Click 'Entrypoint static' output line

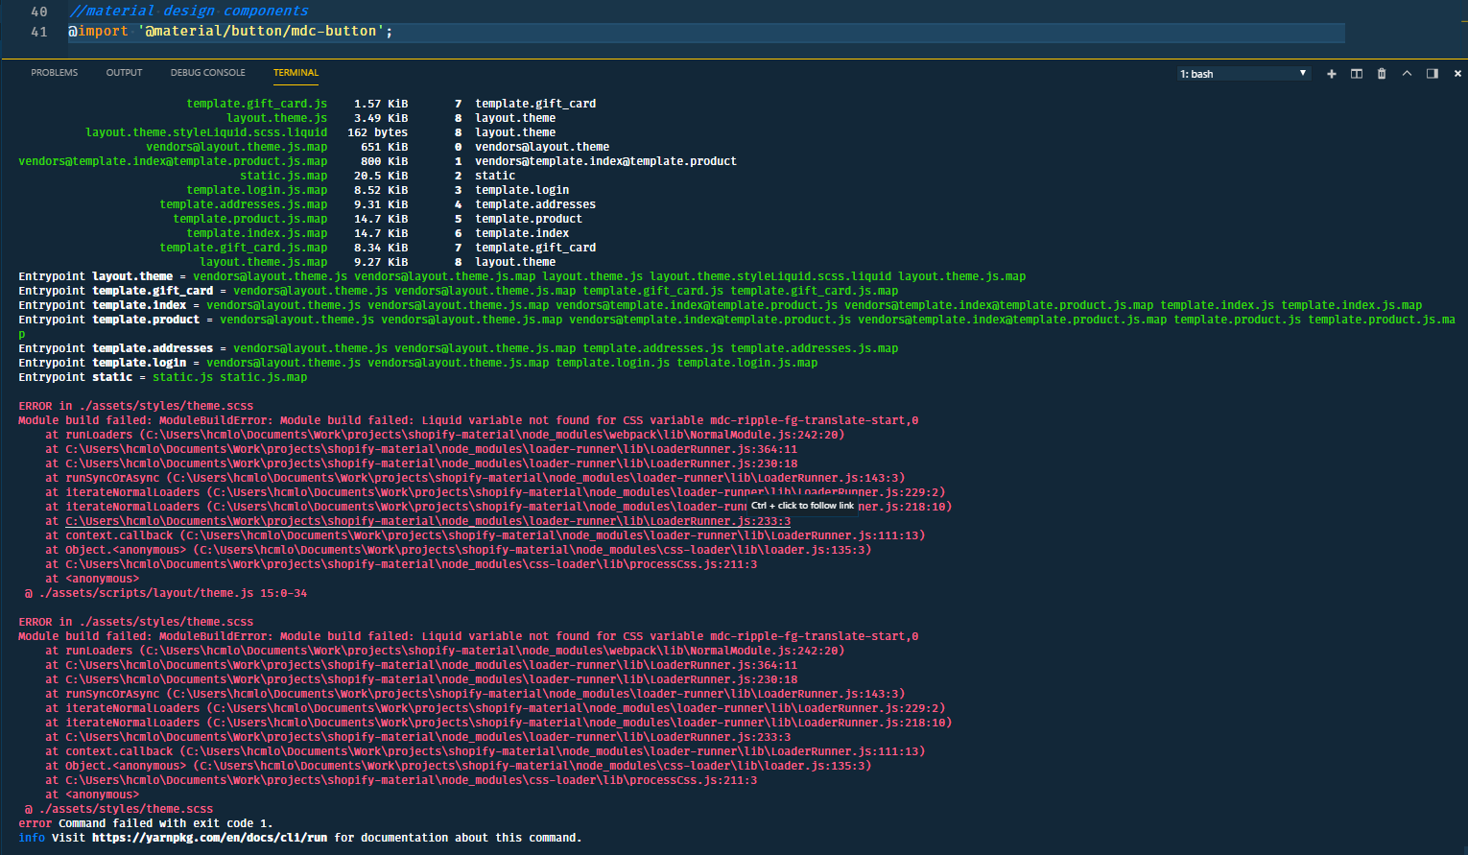click(163, 377)
